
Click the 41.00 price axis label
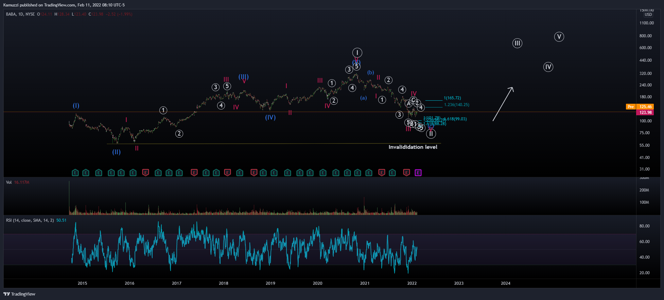point(645,158)
